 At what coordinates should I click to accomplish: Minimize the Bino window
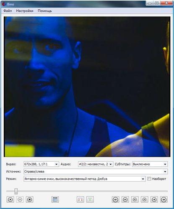point(149,3)
